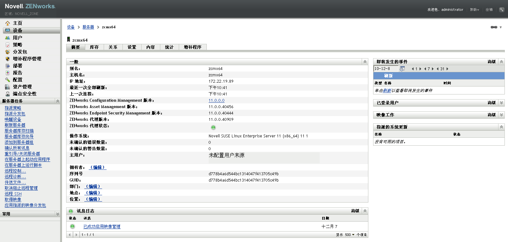Click the green ZENworks agent status icon
The width and height of the screenshot is (508, 242).
pyautogui.click(x=213, y=128)
